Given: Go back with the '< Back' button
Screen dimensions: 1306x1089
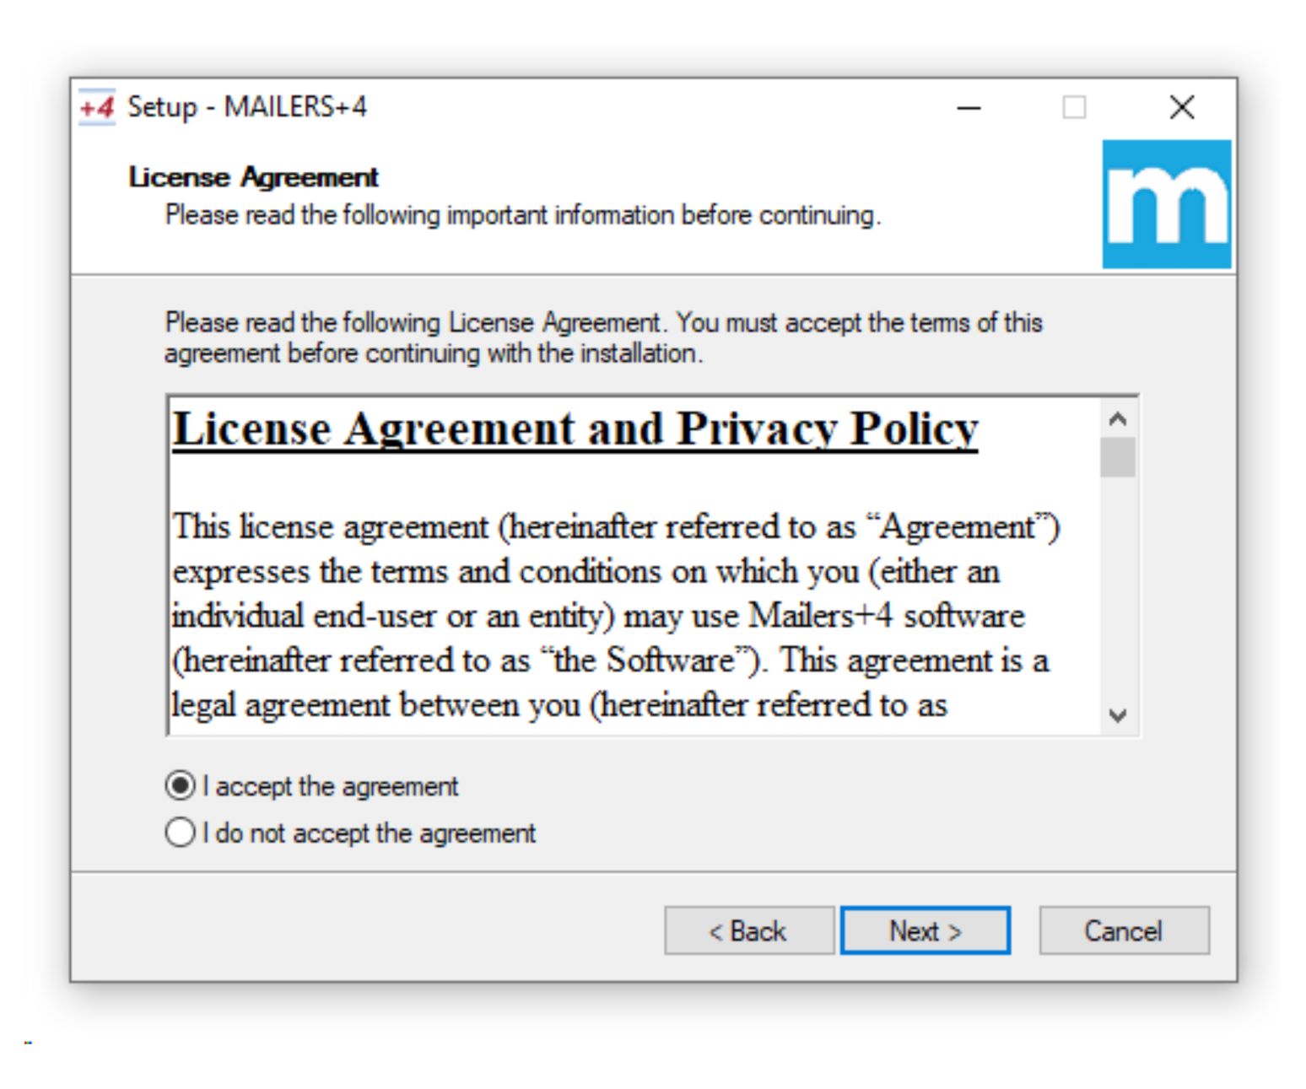Looking at the screenshot, I should (x=748, y=931).
